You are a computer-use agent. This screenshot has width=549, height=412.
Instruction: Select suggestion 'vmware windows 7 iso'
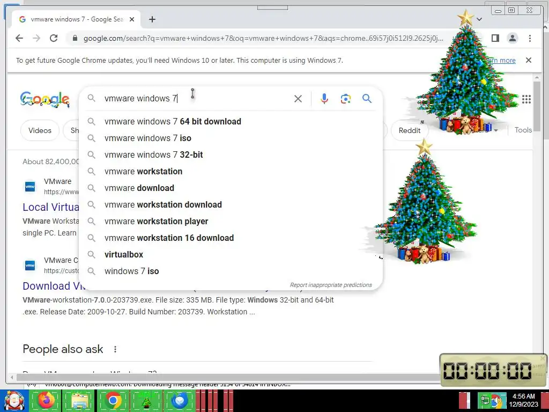click(x=231, y=138)
